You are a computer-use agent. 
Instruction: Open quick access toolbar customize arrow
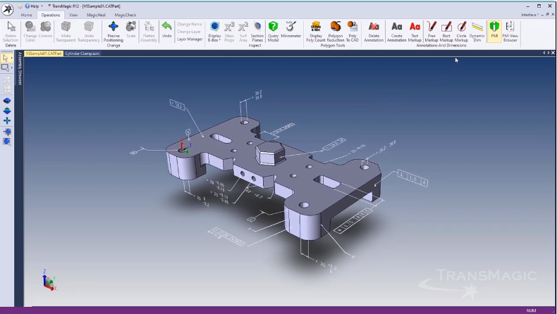tap(49, 6)
